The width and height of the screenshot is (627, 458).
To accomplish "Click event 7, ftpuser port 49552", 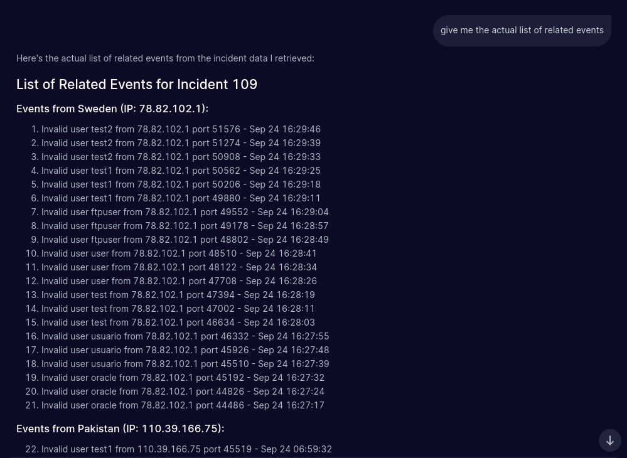I will point(185,212).
